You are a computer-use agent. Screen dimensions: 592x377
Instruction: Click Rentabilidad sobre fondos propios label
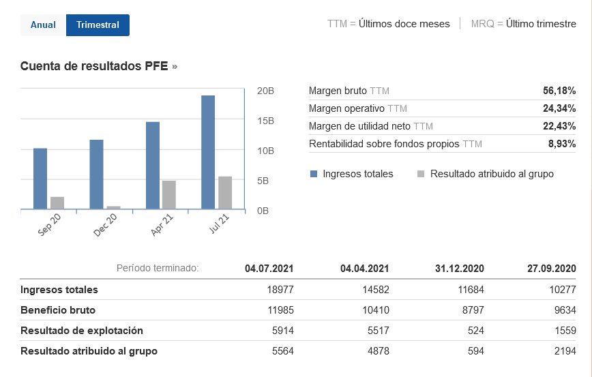click(385, 144)
